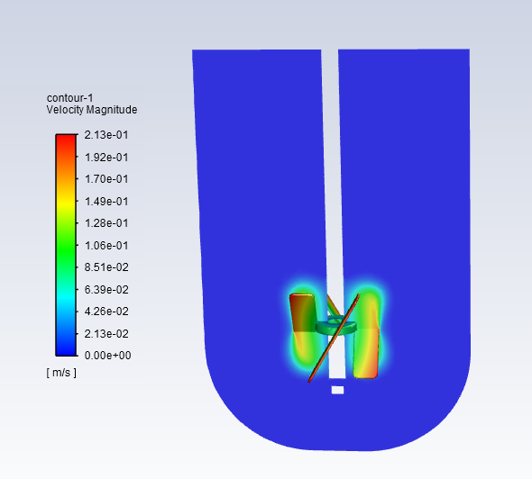
Task: Select the thin diagonal red blade
Action: tap(334, 338)
